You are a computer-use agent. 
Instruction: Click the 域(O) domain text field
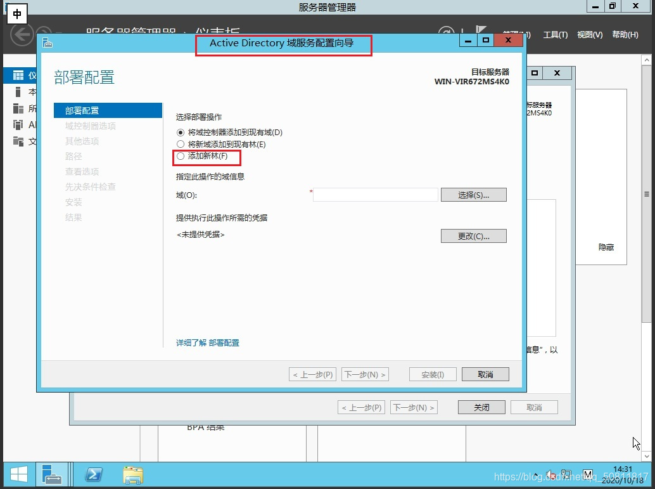click(375, 195)
